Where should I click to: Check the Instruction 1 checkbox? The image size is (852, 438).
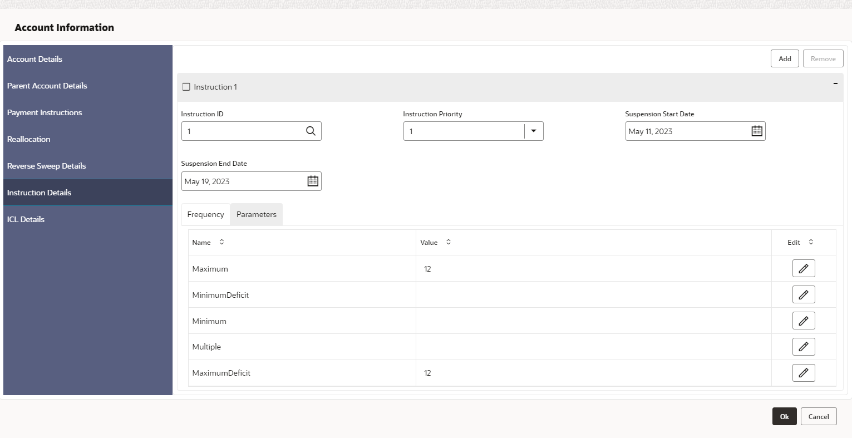coord(186,87)
